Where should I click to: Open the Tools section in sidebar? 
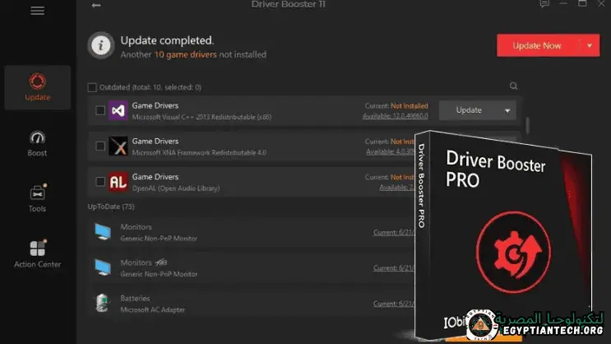pos(37,198)
